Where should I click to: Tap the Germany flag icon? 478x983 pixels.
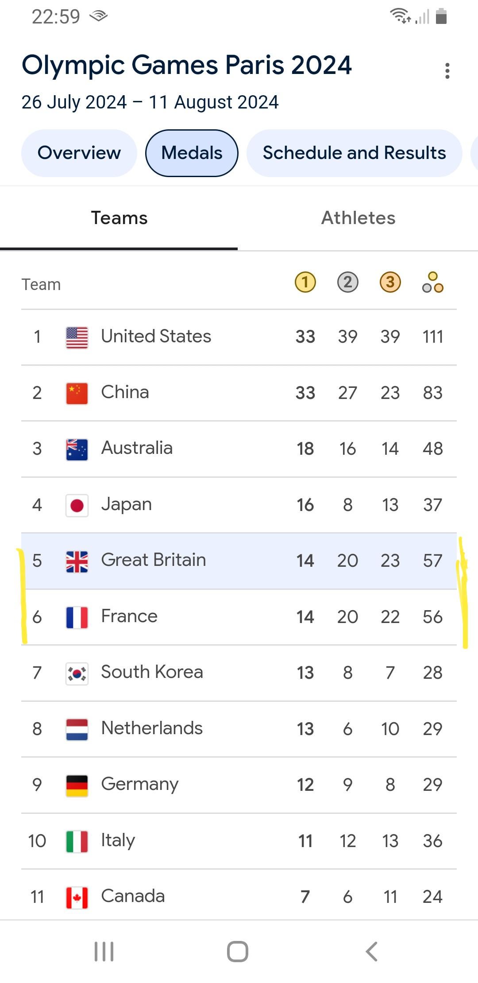tap(77, 786)
